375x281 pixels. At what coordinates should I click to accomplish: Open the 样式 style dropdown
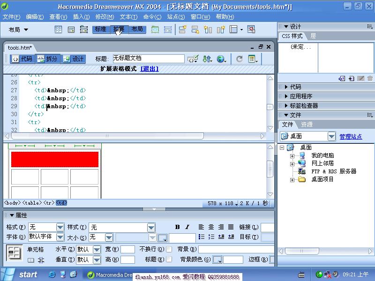tap(151, 227)
